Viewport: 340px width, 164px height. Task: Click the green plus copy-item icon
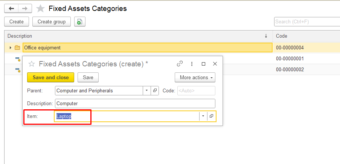[79, 22]
